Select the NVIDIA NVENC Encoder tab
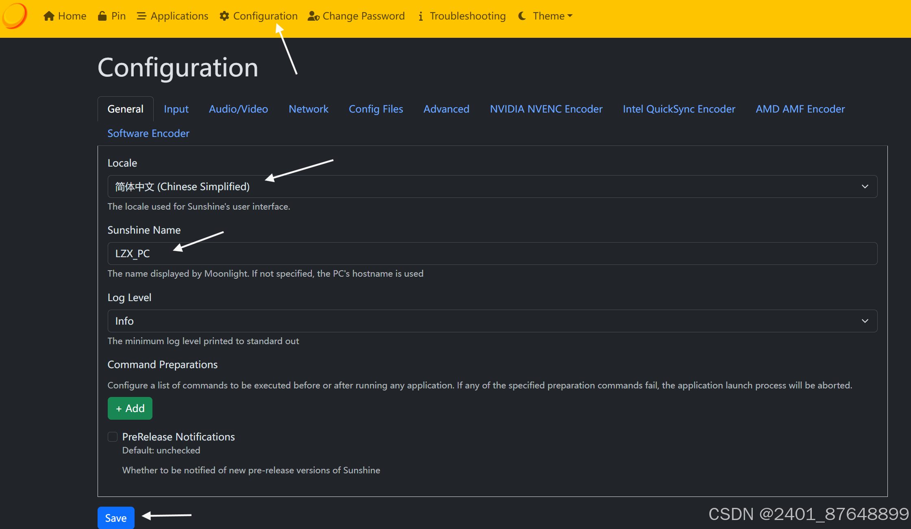Screen dimensions: 911x529 [546, 109]
